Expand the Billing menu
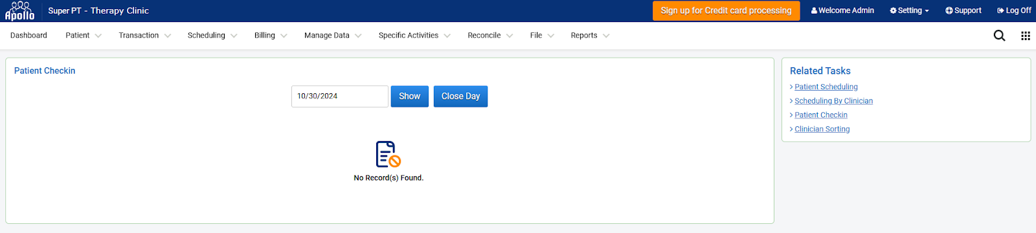Screen dimensions: 1036x233 (271, 36)
